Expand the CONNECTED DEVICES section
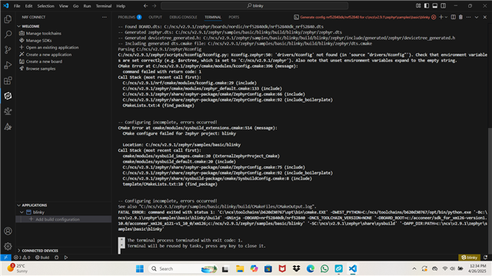Viewport: 492px width, 276px height. [18, 251]
